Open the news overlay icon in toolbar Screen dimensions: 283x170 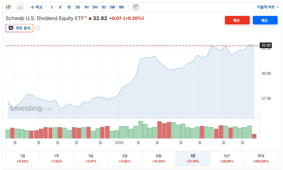(x=135, y=7)
